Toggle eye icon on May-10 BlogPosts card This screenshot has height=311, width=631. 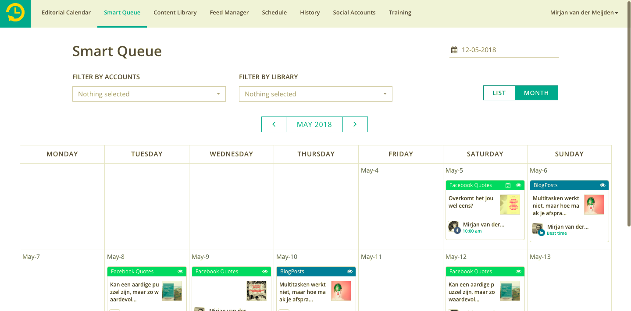[349, 272]
